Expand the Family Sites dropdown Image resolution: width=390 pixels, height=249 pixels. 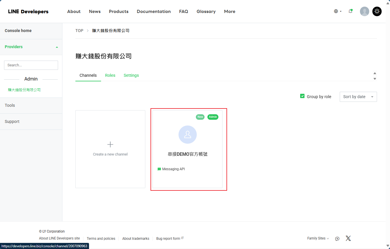[x=318, y=238]
